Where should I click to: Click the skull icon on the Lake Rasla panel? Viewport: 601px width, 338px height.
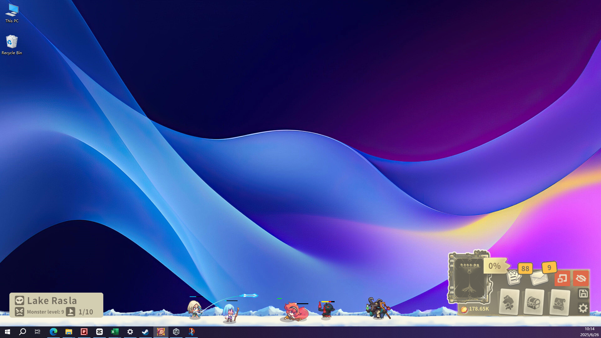(19, 300)
